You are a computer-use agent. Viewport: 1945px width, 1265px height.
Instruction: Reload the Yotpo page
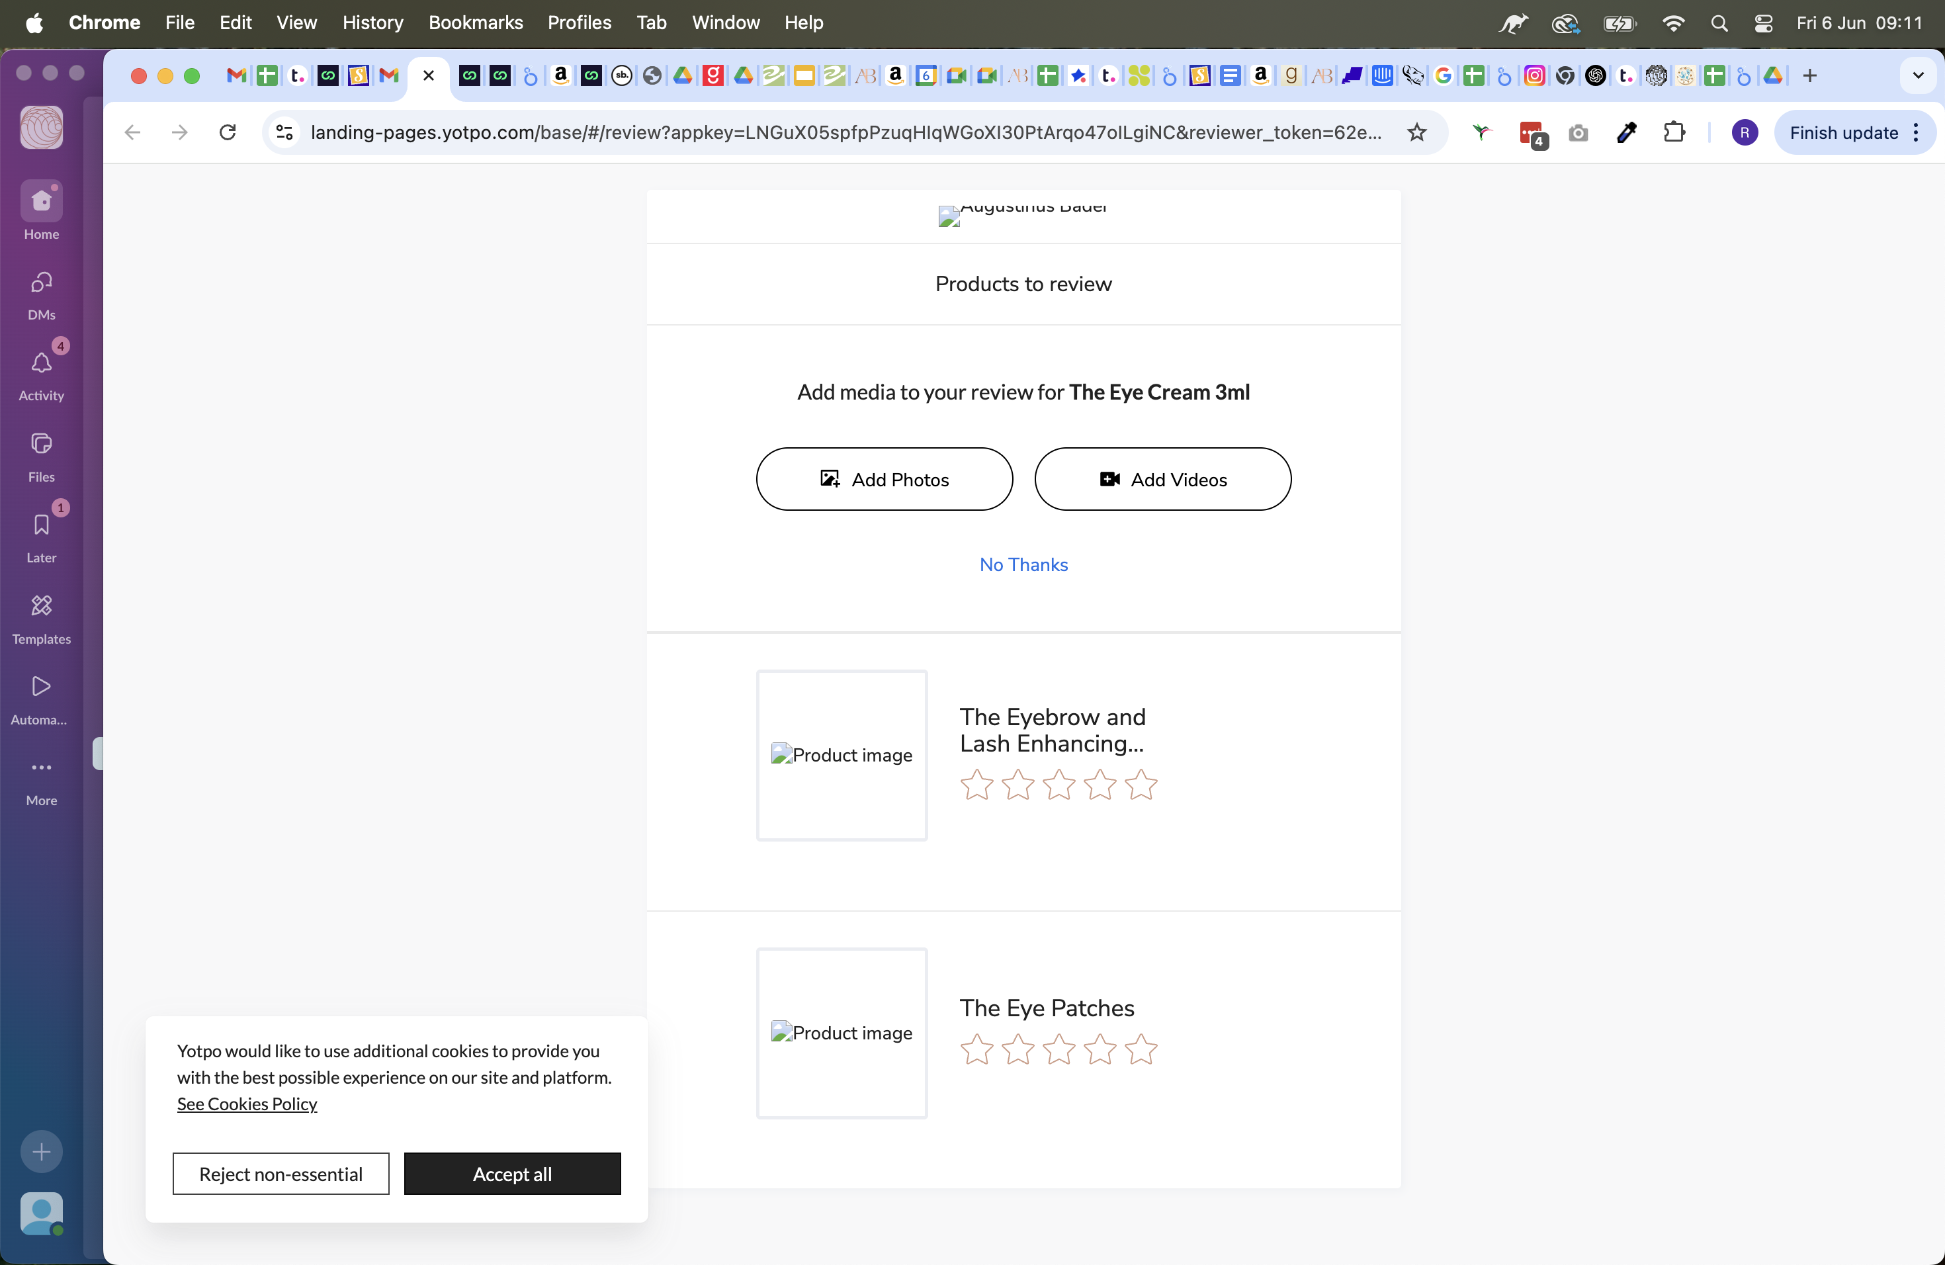pyautogui.click(x=228, y=132)
